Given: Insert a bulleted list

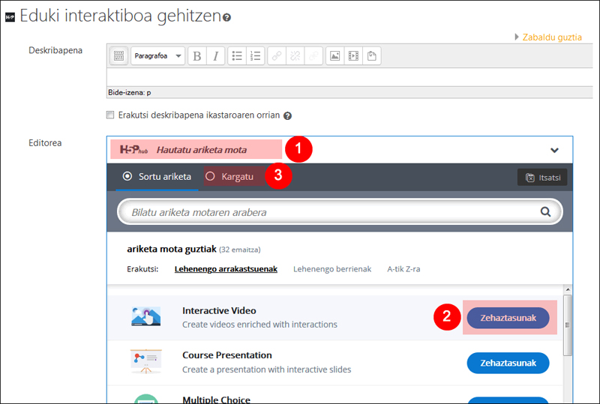Looking at the screenshot, I should click(237, 56).
